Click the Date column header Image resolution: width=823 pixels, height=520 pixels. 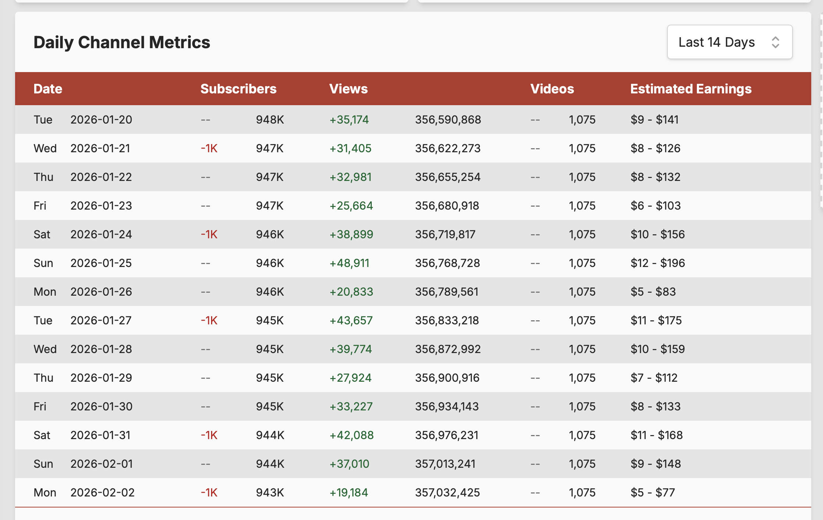(48, 89)
